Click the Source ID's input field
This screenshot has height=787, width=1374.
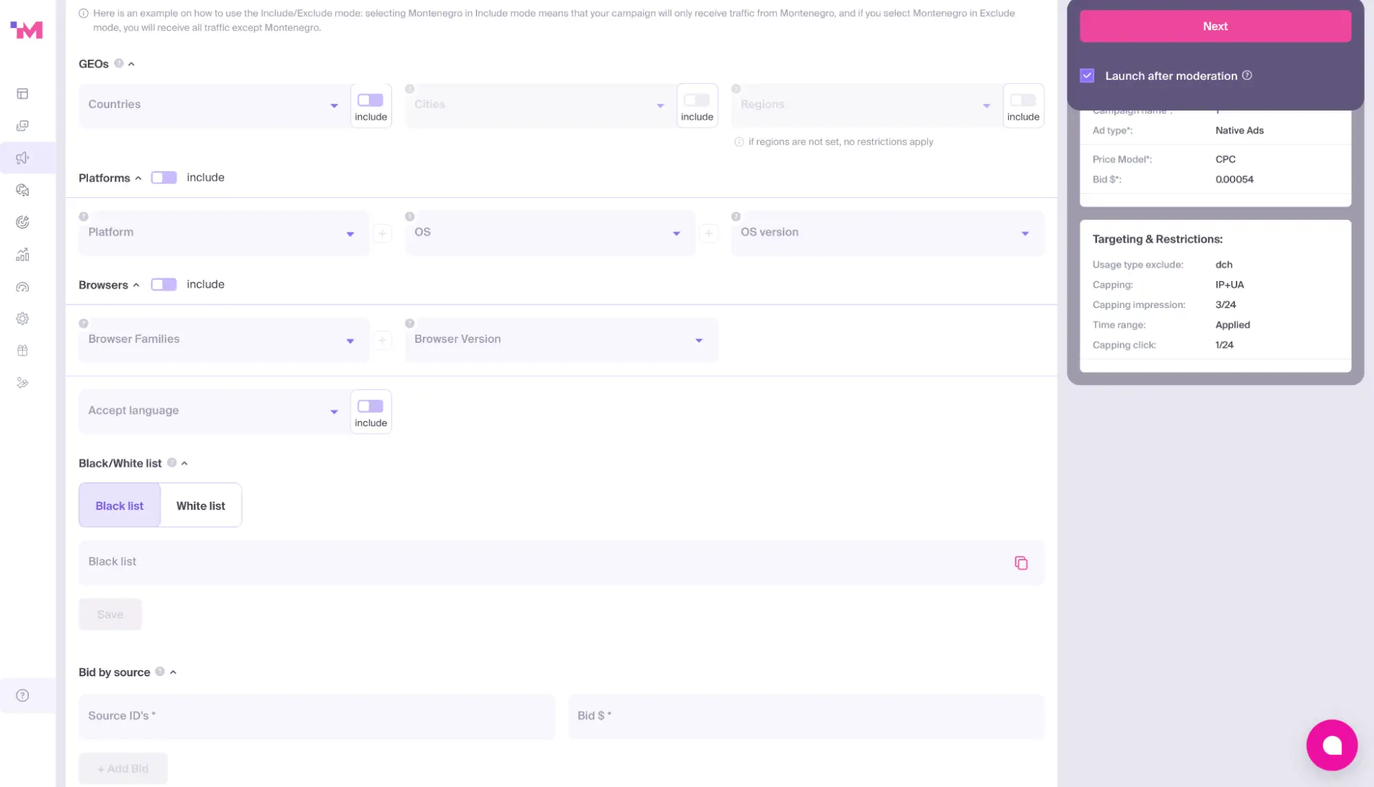tap(317, 716)
